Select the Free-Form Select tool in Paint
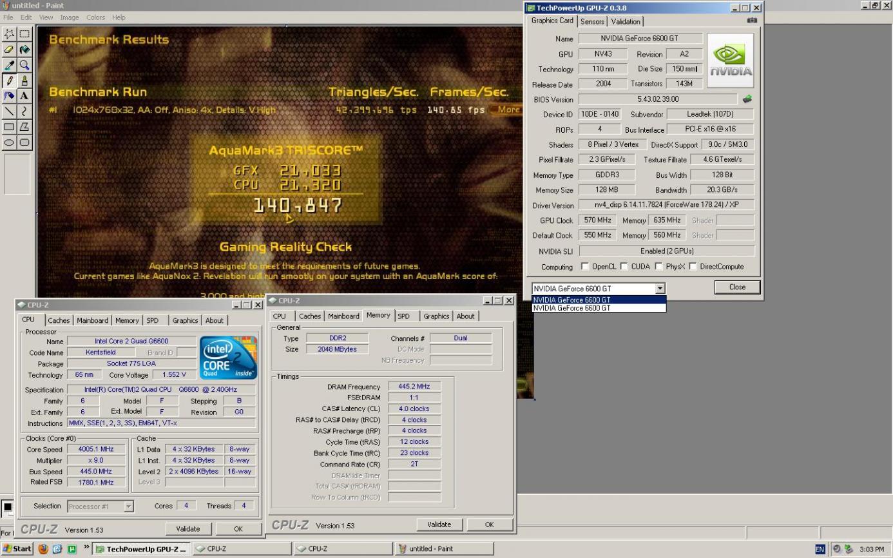 [10, 34]
